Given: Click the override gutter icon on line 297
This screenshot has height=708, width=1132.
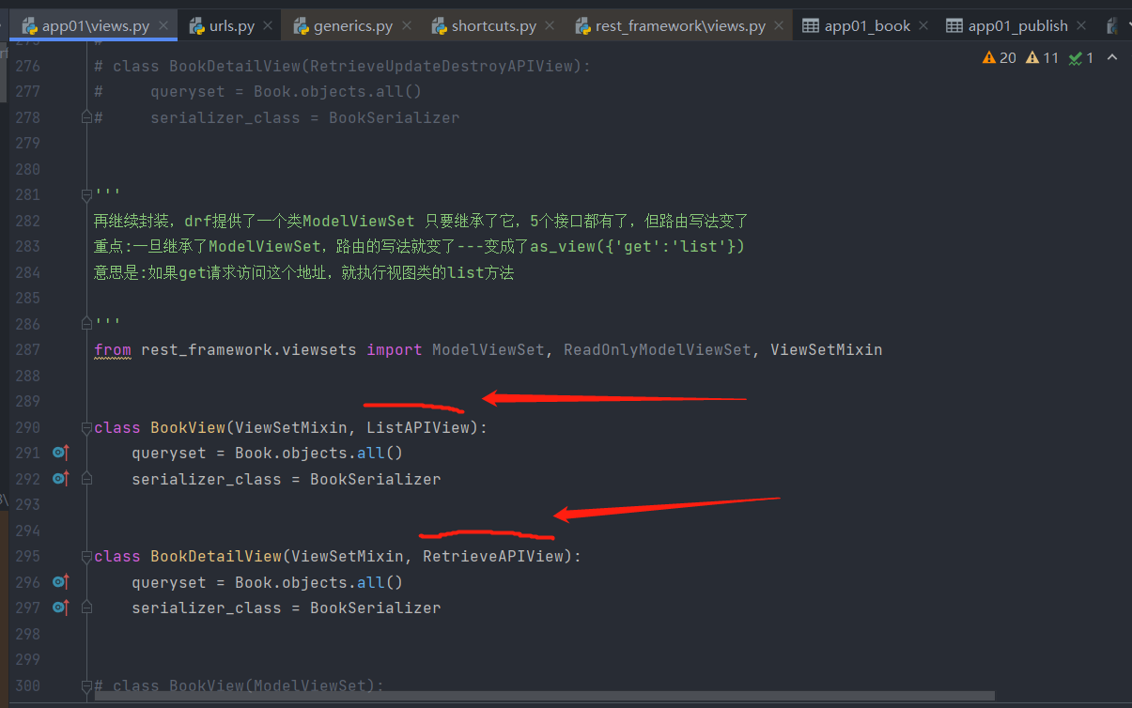Looking at the screenshot, I should tap(61, 608).
